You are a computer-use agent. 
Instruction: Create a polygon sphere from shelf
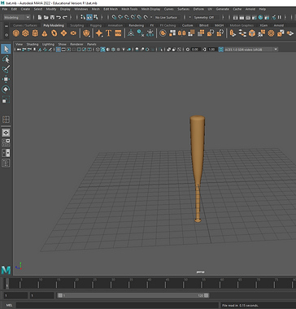pyautogui.click(x=16, y=33)
